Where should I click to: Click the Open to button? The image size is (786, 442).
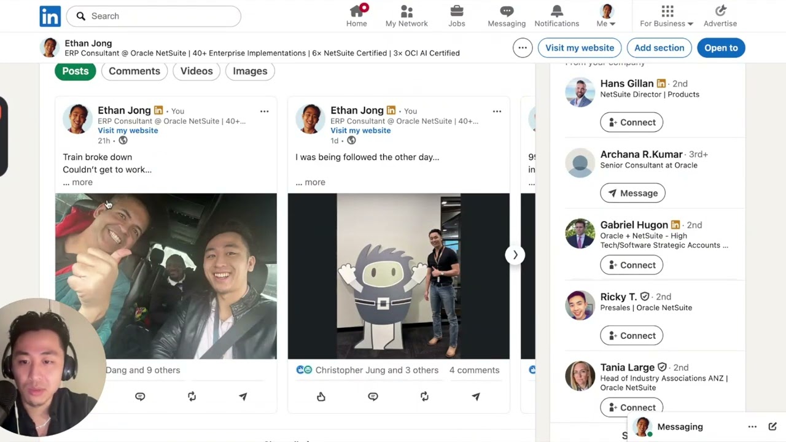[x=721, y=48]
